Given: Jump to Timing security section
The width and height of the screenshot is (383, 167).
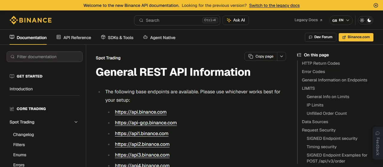Looking at the screenshot, I should [x=322, y=147].
